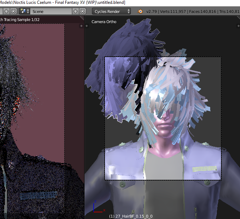Click the Blender logo icon in the header

(140, 12)
